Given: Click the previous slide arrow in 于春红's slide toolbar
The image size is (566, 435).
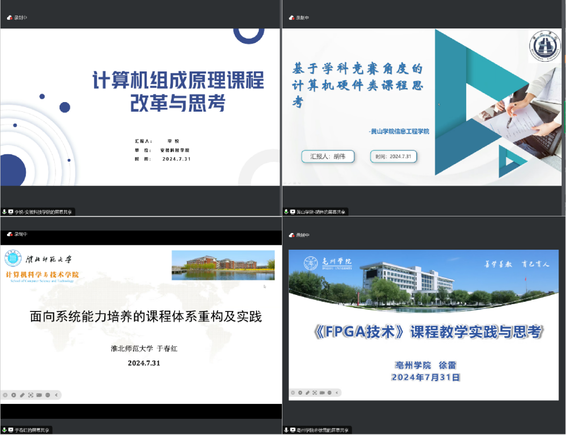Looking at the screenshot, I should 5,395.
